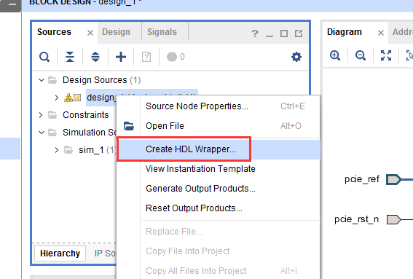Select Reset Output Products...

point(219,208)
